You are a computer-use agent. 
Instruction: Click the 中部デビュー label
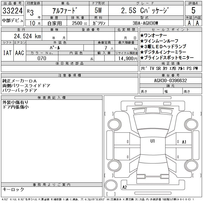pyautogui.click(x=12, y=21)
